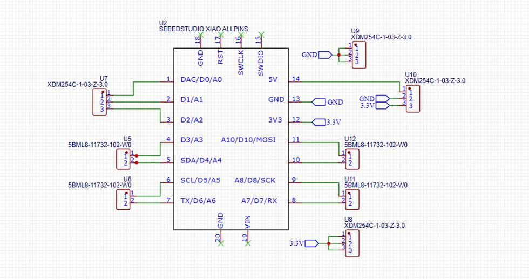Click the U5 designator text

pyautogui.click(x=127, y=139)
